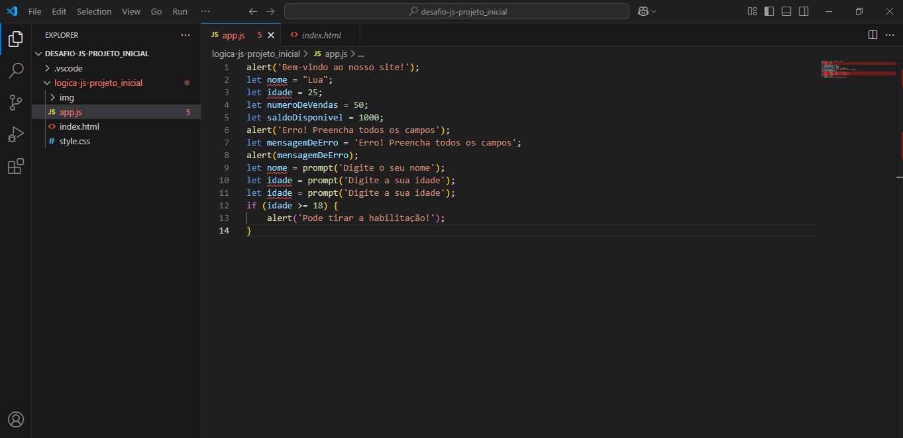Toggle the secondary side bar
903x438 pixels.
[804, 11]
